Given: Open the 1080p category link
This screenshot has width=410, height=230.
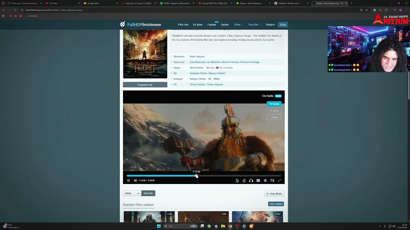Looking at the screenshot, I should coord(217,79).
